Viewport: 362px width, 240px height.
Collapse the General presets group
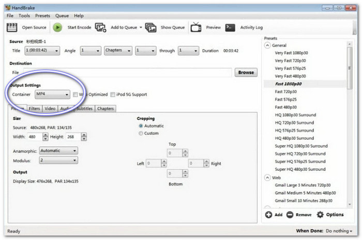pos(267,45)
